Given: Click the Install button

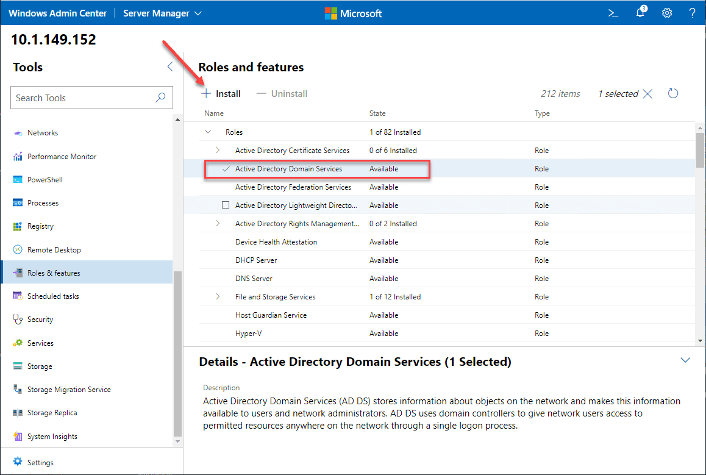Looking at the screenshot, I should pyautogui.click(x=221, y=94).
